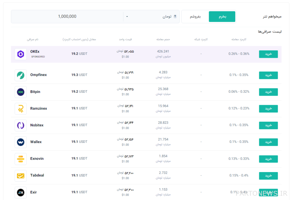This screenshot has width=292, height=200.
Task: Click the لیست صرافی‌ها heading
Action: pyautogui.click(x=270, y=32)
